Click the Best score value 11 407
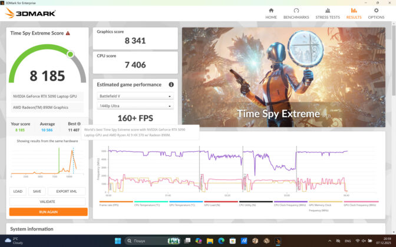Screen dimensions: 396x247 pyautogui.click(x=74, y=130)
